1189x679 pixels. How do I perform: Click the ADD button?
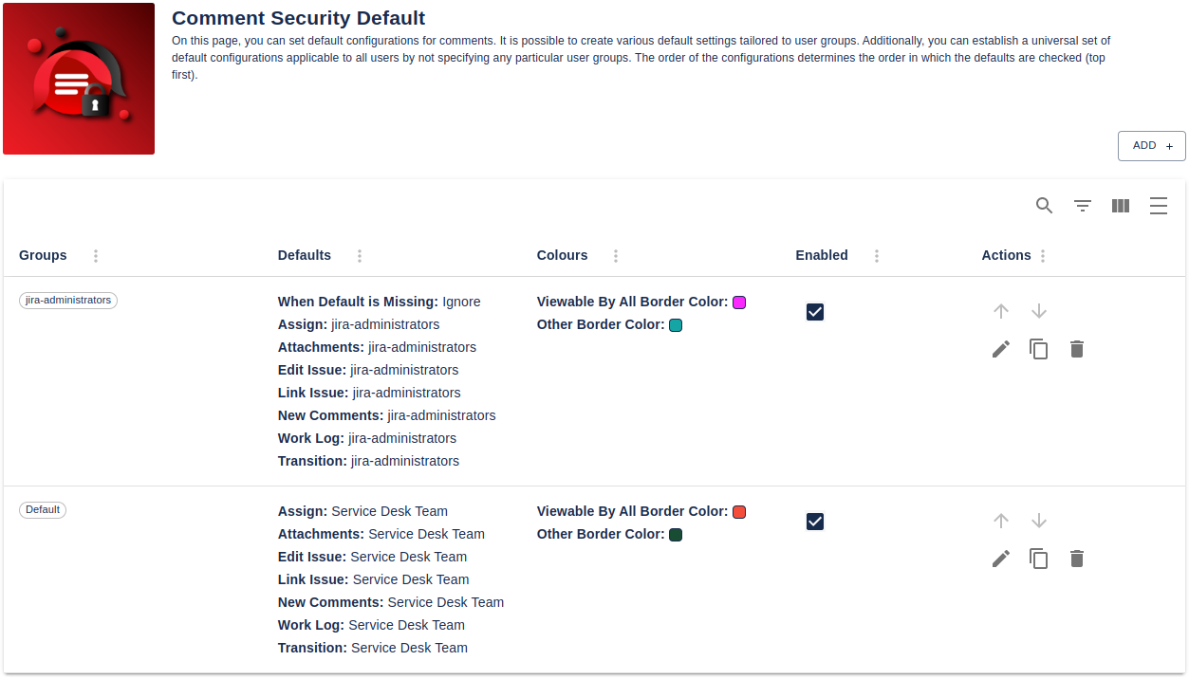[x=1151, y=146]
